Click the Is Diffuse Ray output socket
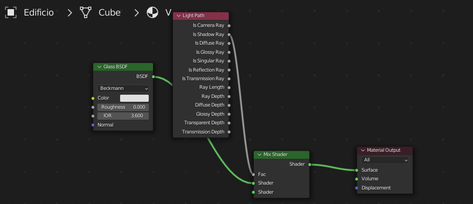The image size is (473, 204). [229, 44]
